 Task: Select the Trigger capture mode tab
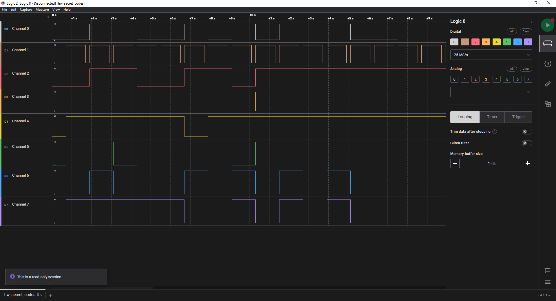click(x=518, y=117)
